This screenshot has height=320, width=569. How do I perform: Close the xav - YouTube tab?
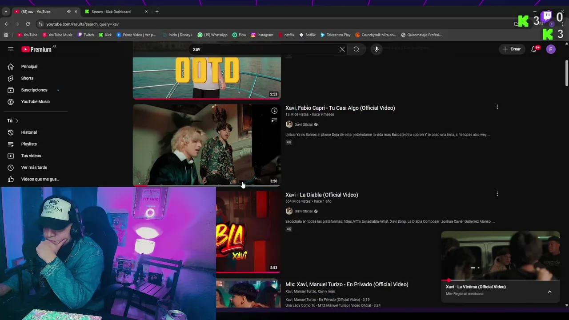(76, 12)
